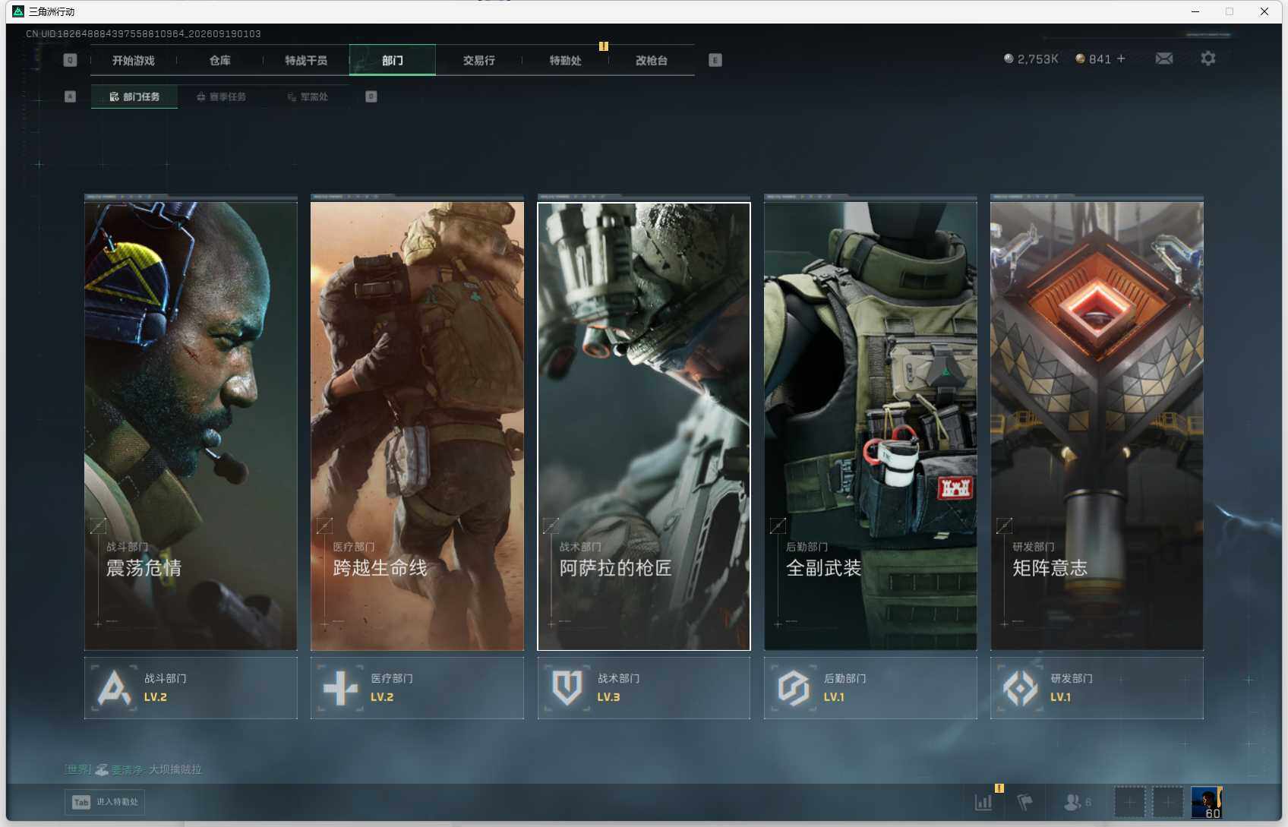Click the 三角洲行动 window title icon

pyautogui.click(x=18, y=11)
